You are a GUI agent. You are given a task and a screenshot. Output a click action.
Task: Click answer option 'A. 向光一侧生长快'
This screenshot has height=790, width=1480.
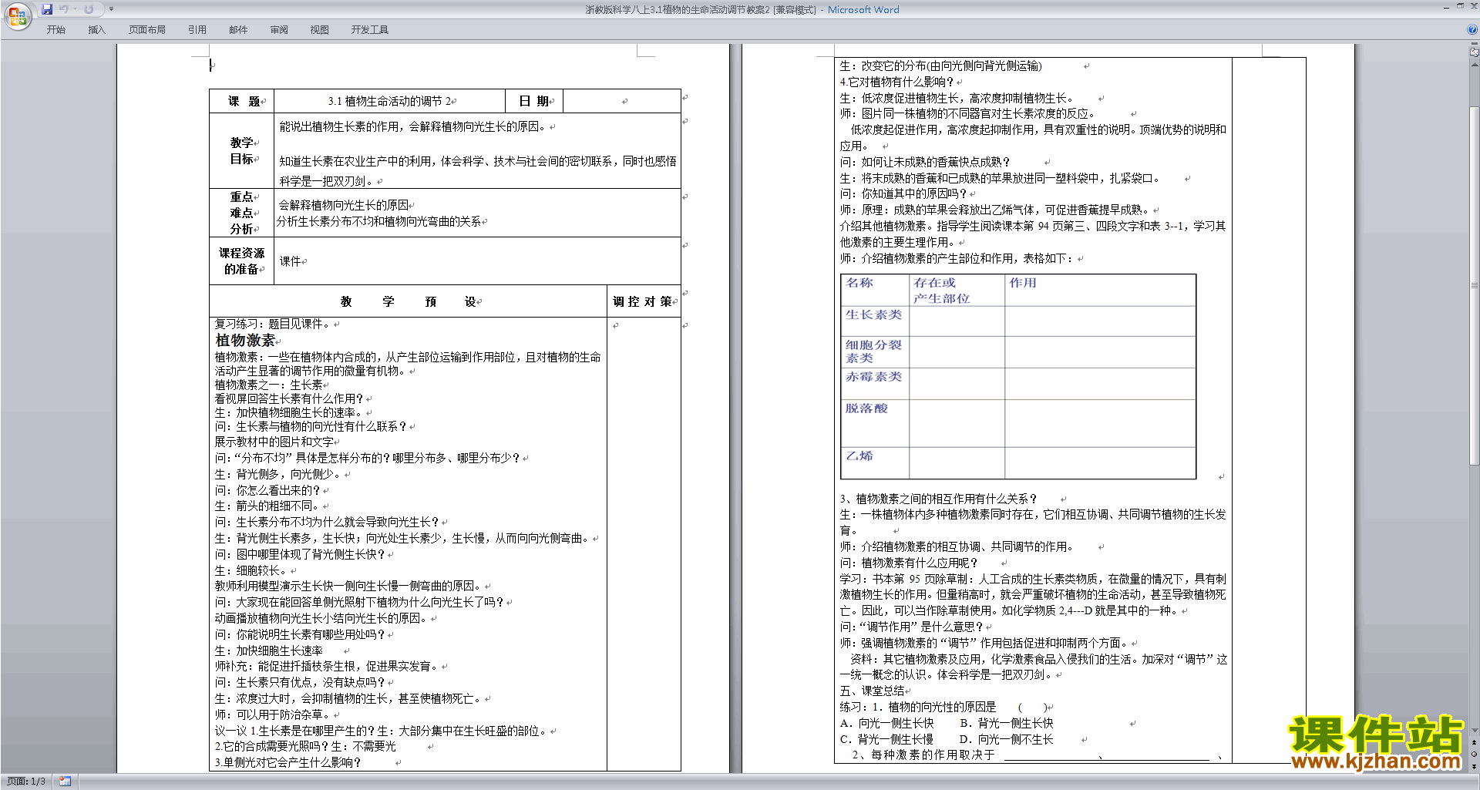(x=886, y=723)
